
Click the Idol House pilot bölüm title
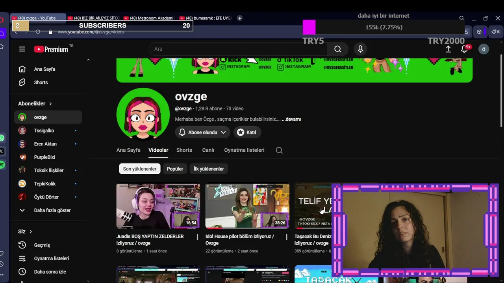coord(240,240)
